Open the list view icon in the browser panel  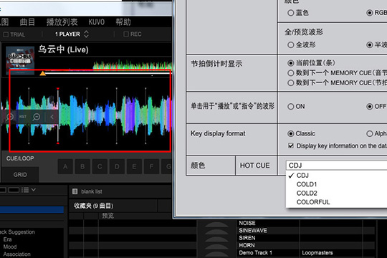coord(25,190)
